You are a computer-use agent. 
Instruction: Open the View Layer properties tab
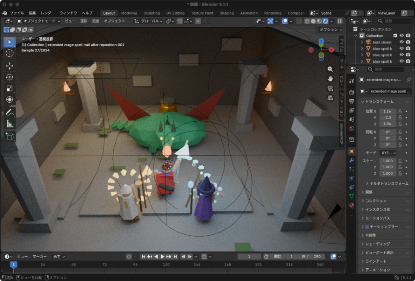(352, 110)
